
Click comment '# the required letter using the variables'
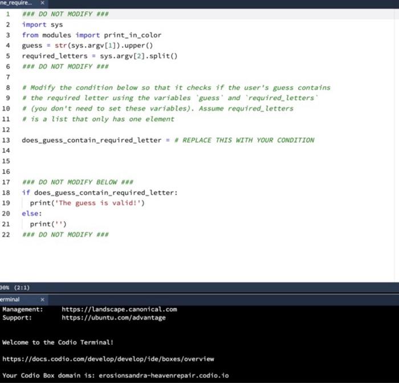click(170, 98)
